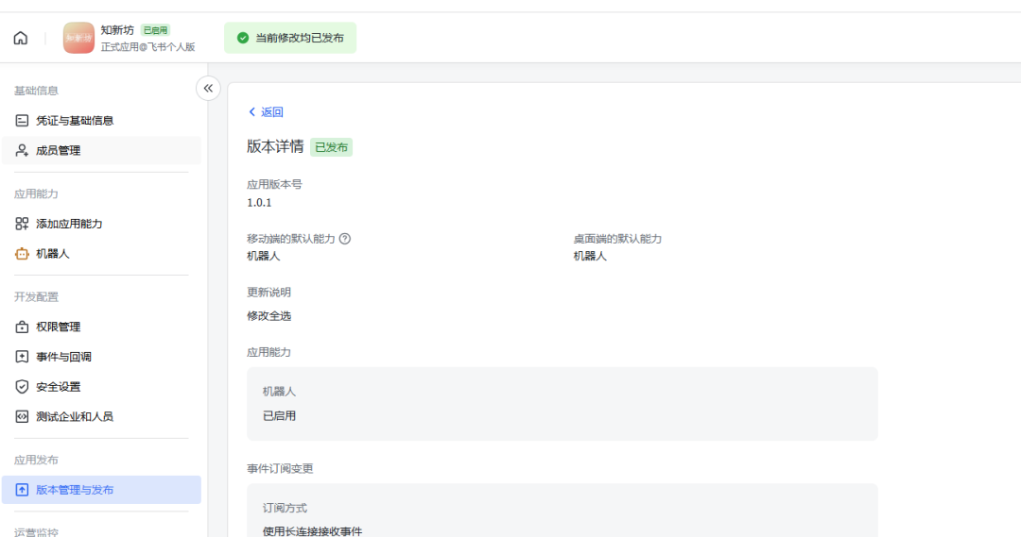This screenshot has height=537, width=1021.
Task: Click the 已启用 tag next to 知新坊
Action: (x=155, y=30)
